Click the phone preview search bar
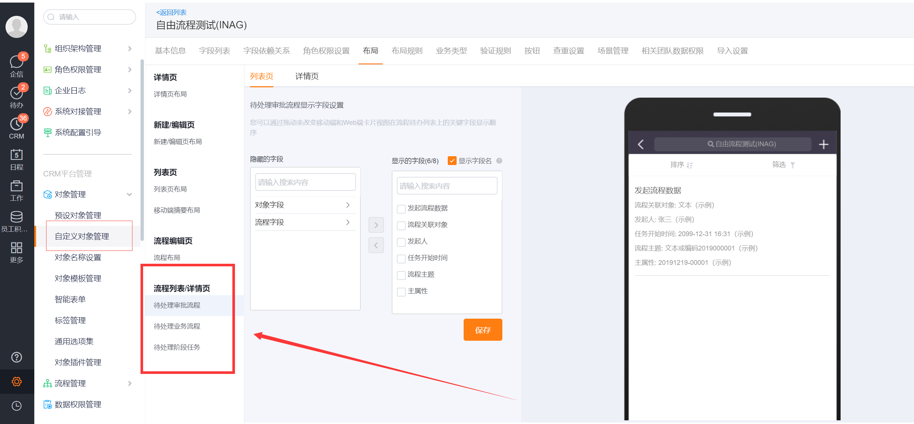 pos(733,144)
